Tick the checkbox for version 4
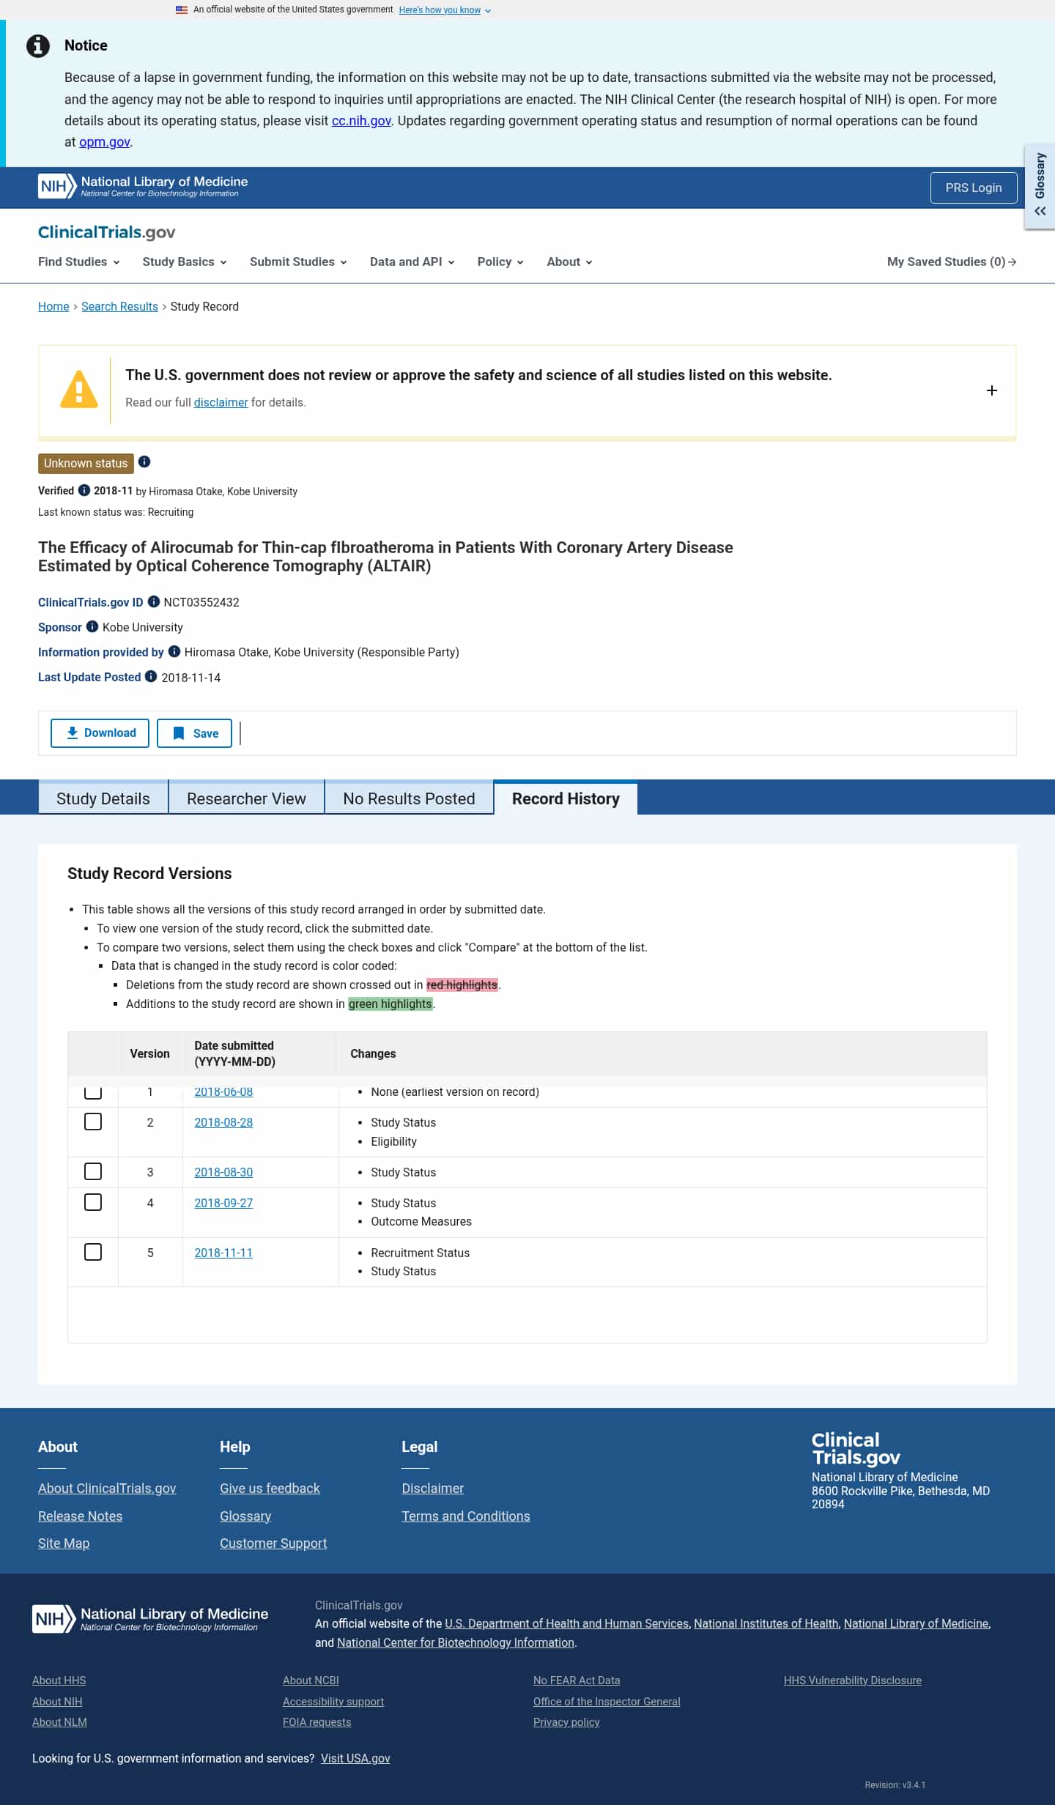 (x=93, y=1202)
